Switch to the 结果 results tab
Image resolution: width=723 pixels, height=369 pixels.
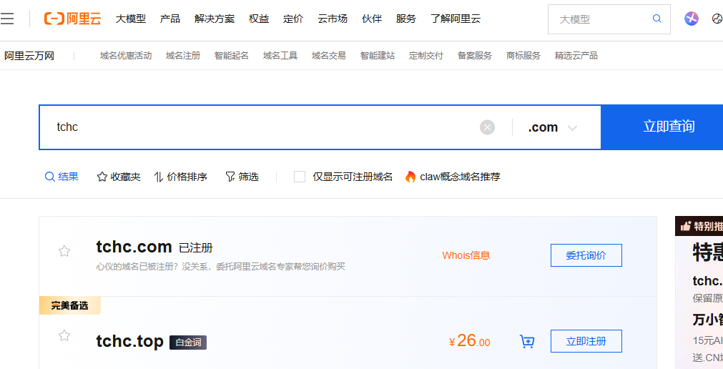[62, 177]
